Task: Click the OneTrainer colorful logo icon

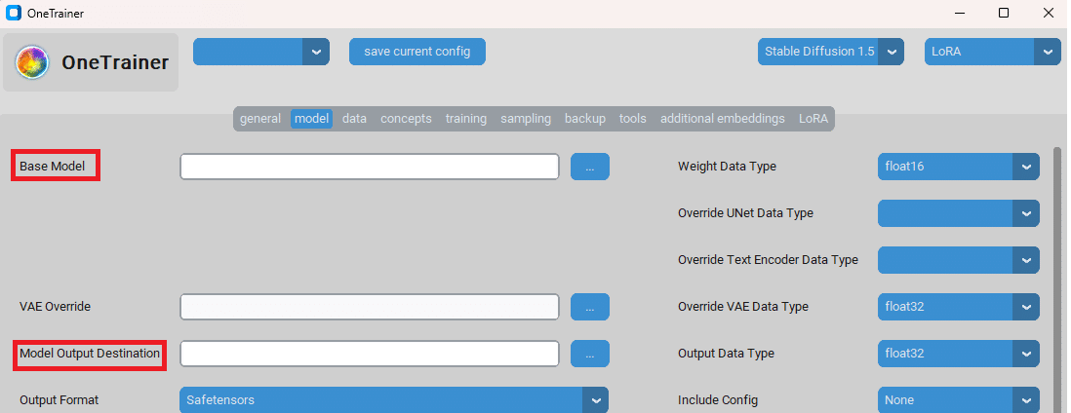Action: (x=32, y=62)
